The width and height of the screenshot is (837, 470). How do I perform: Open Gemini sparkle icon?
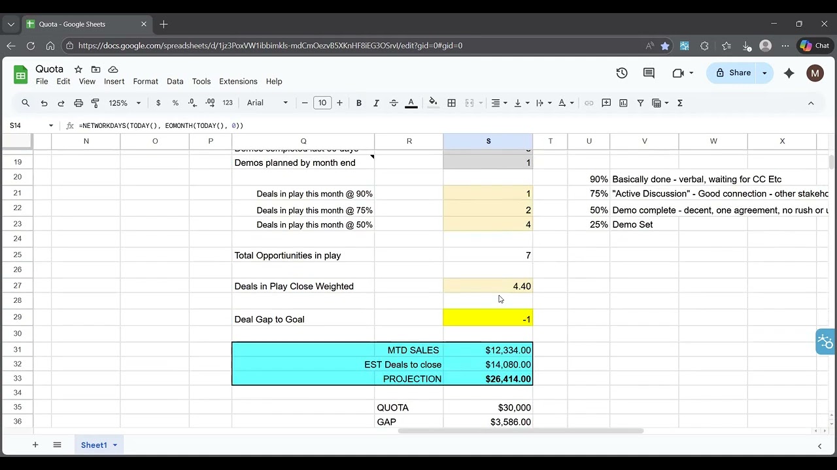pos(789,73)
